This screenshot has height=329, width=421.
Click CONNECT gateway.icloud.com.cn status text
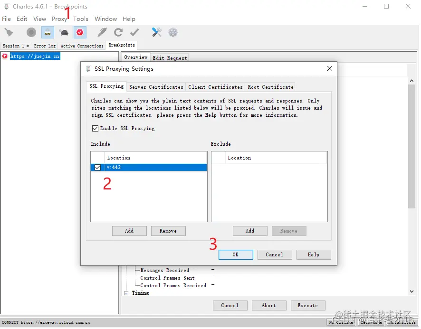point(46,322)
